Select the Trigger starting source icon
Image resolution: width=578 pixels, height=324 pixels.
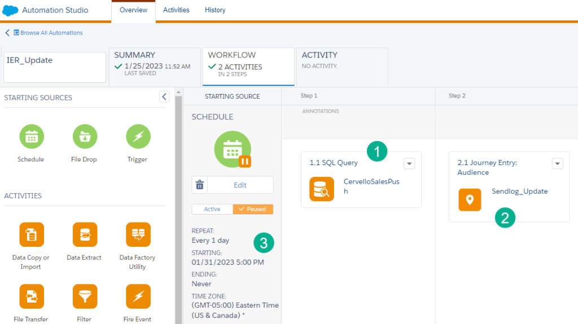[x=137, y=136]
